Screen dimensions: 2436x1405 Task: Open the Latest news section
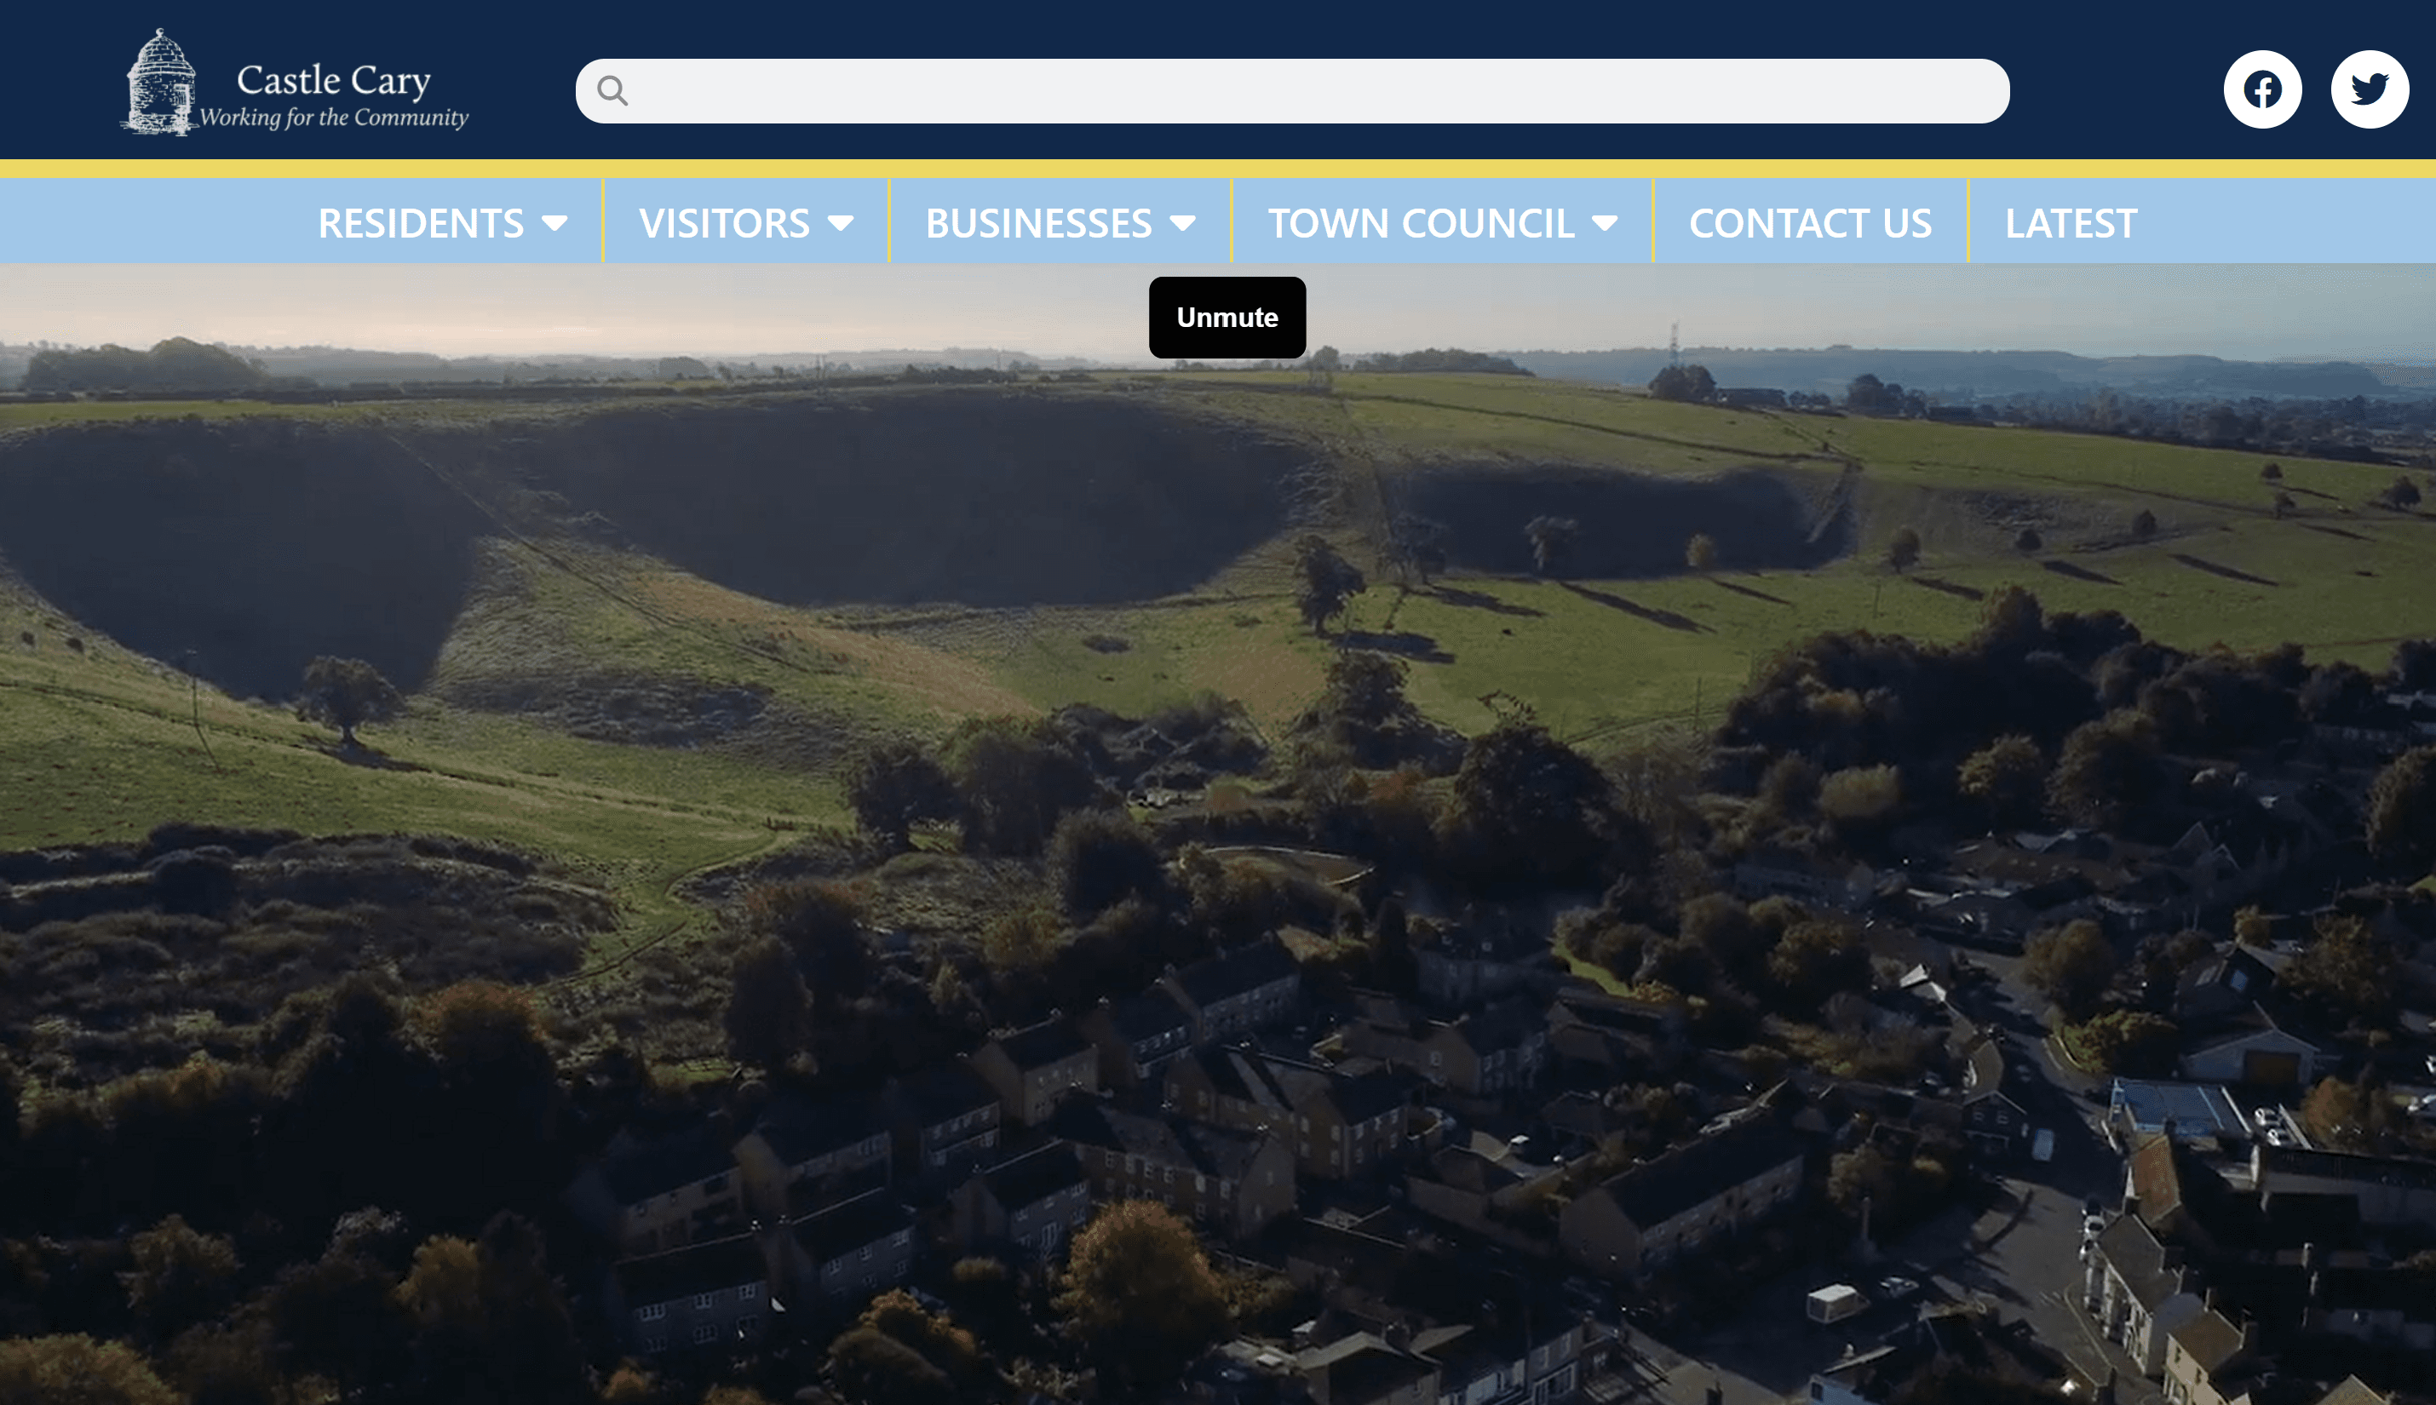[x=2071, y=222]
